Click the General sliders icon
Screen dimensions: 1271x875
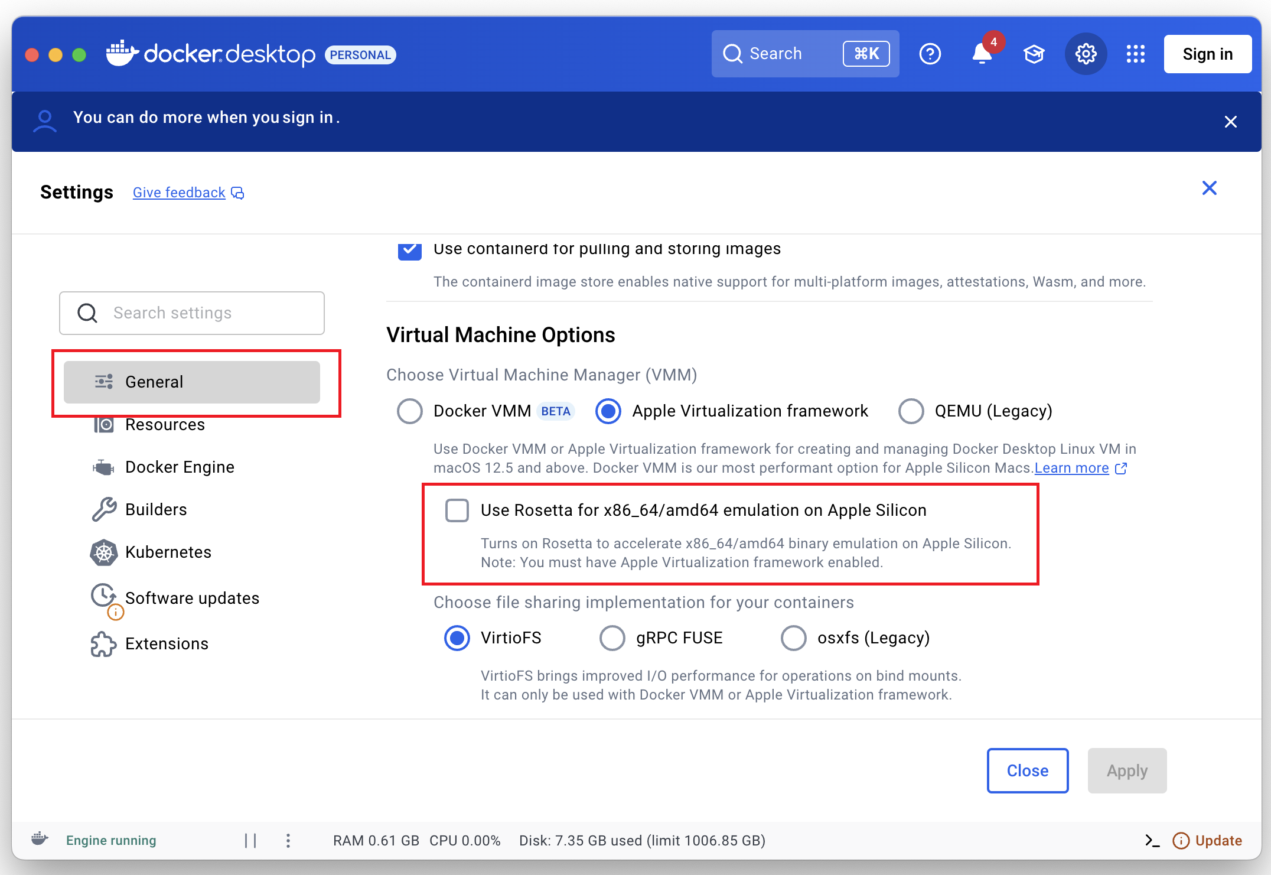point(104,382)
